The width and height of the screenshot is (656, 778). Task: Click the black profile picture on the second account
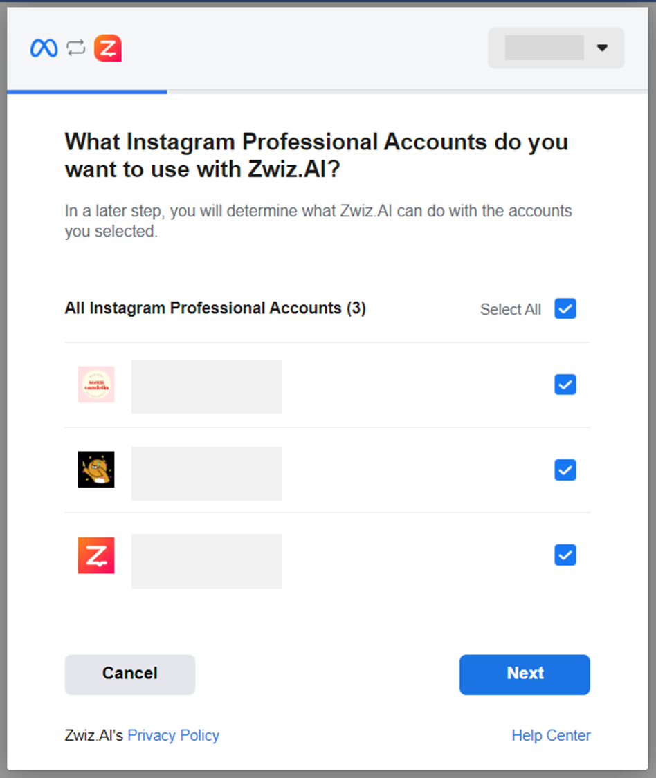(96, 470)
